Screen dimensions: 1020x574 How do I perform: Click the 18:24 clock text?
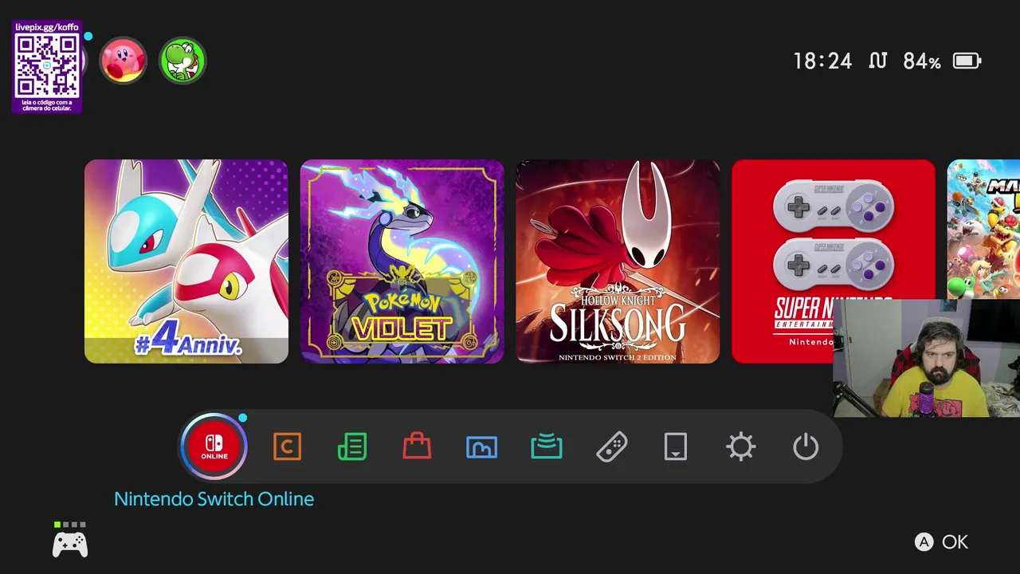tap(822, 61)
